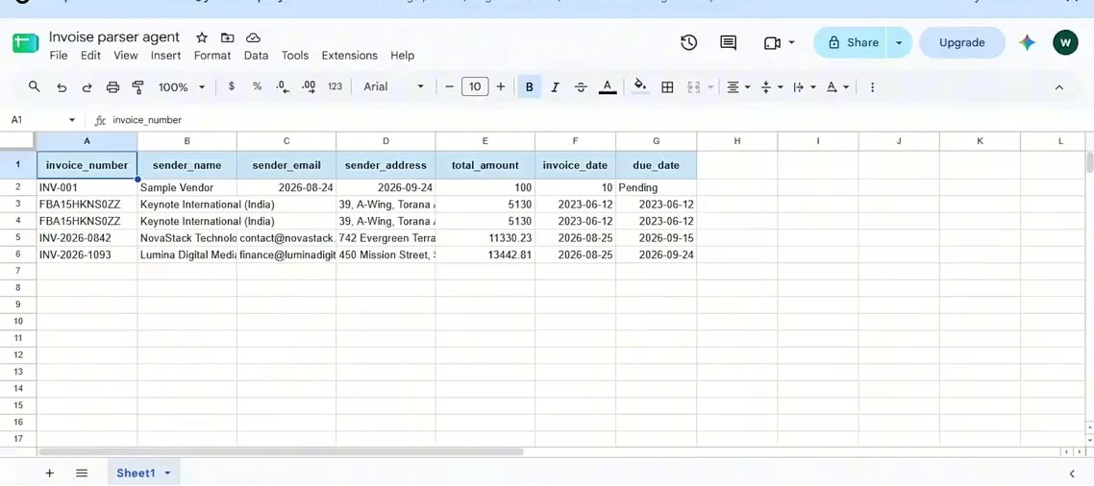Open the Extensions menu

[x=350, y=55]
